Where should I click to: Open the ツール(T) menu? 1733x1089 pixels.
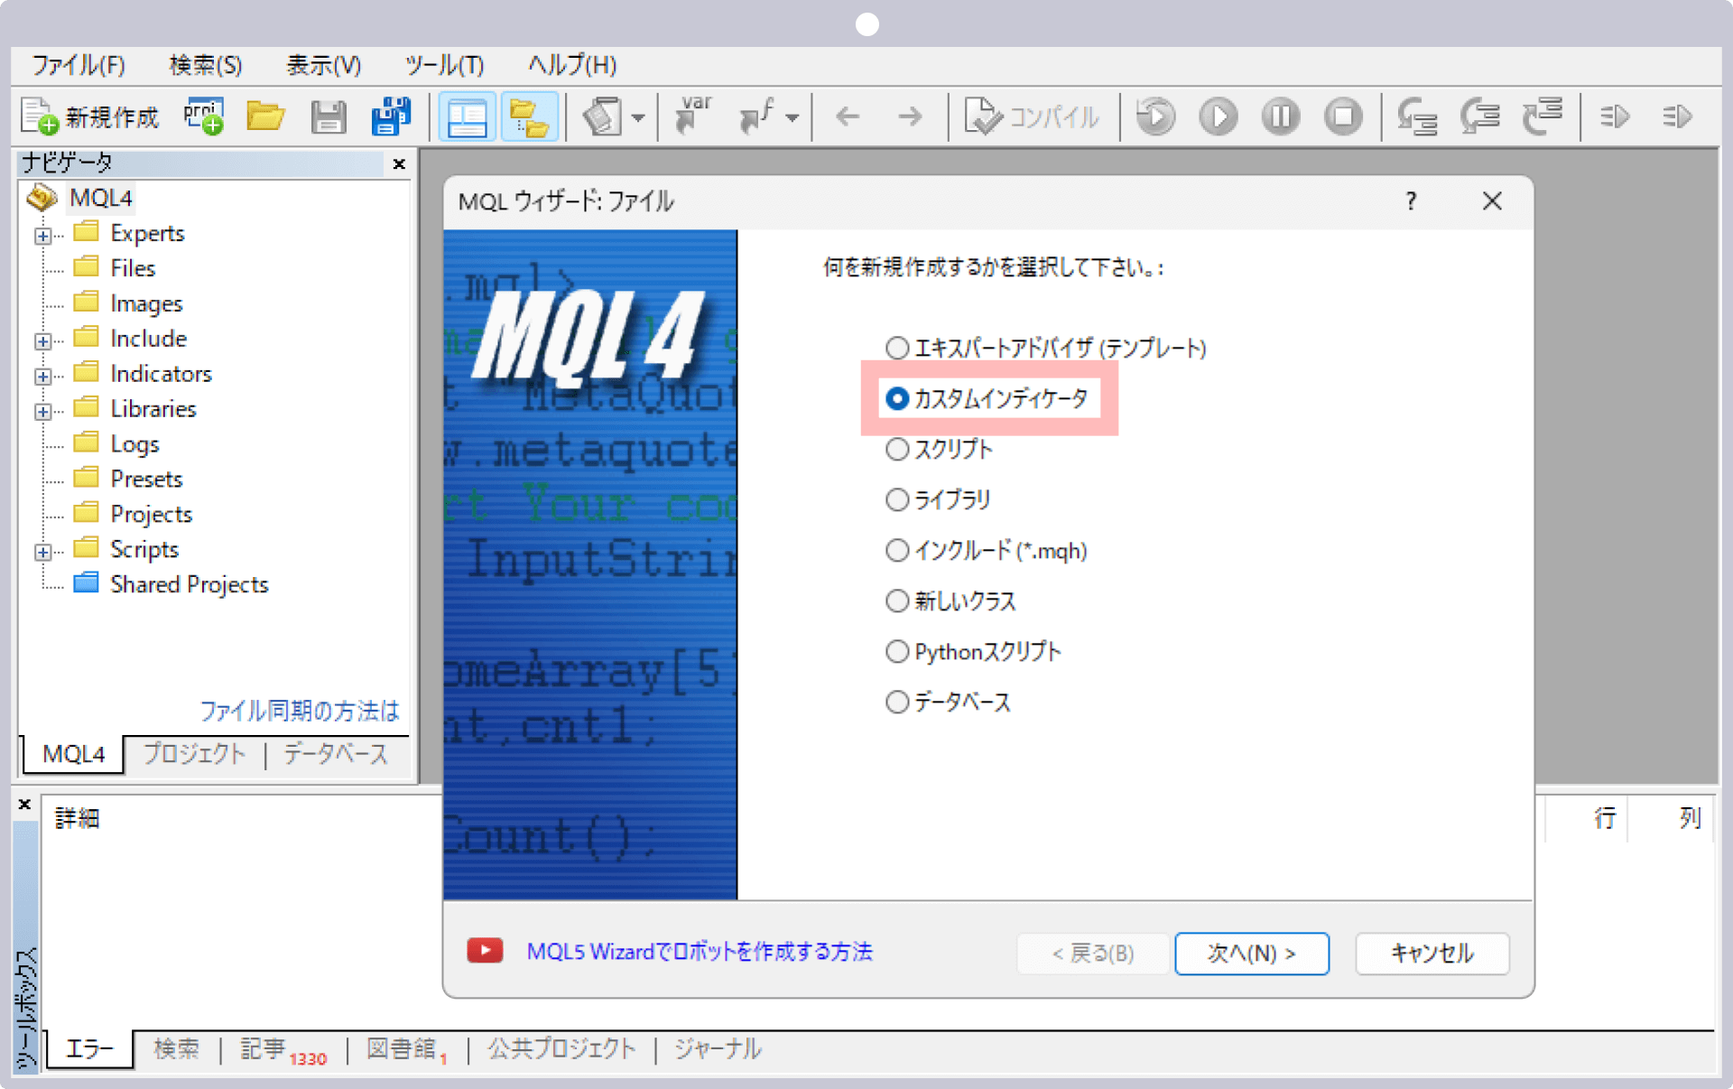(x=444, y=65)
